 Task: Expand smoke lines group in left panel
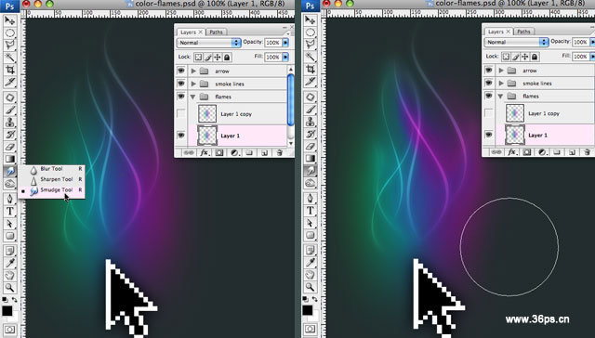click(x=193, y=84)
